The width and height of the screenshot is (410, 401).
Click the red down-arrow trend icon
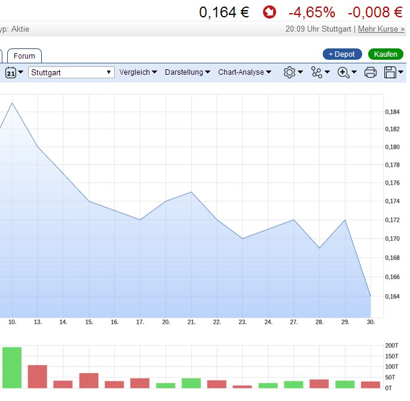[x=270, y=13]
